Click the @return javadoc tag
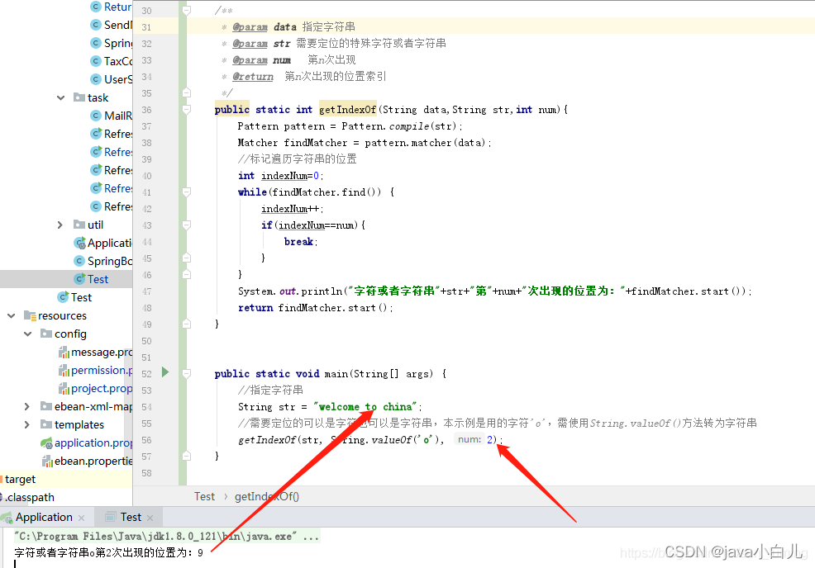This screenshot has width=815, height=568. click(x=253, y=77)
